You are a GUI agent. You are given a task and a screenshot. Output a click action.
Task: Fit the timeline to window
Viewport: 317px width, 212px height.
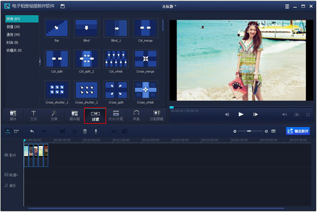(273, 131)
